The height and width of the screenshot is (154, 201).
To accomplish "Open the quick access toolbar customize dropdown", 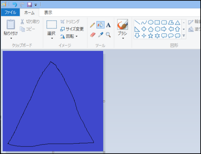I will [36, 5].
